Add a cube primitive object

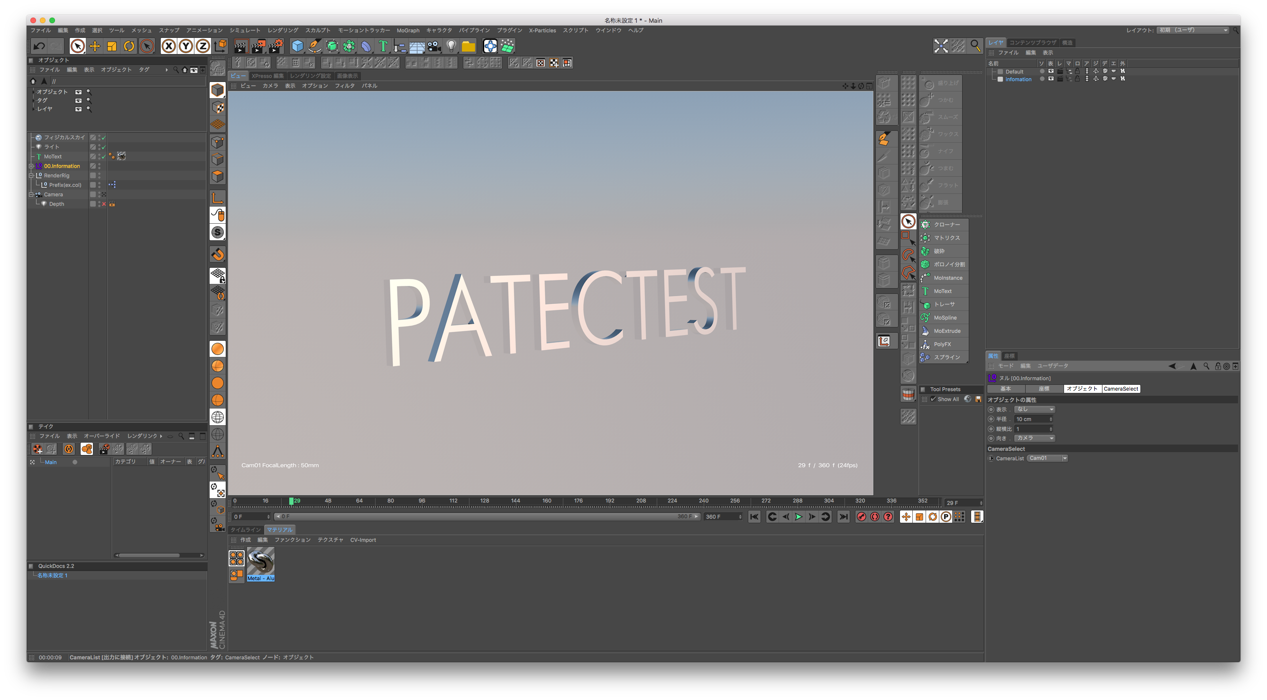pyautogui.click(x=297, y=46)
